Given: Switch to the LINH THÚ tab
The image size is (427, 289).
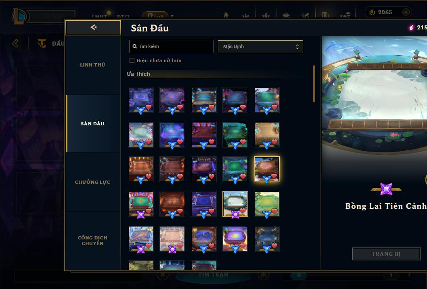Looking at the screenshot, I should point(92,65).
